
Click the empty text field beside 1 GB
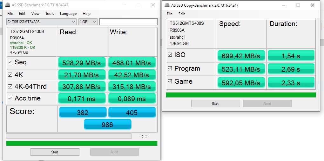pyautogui.click(x=128, y=22)
